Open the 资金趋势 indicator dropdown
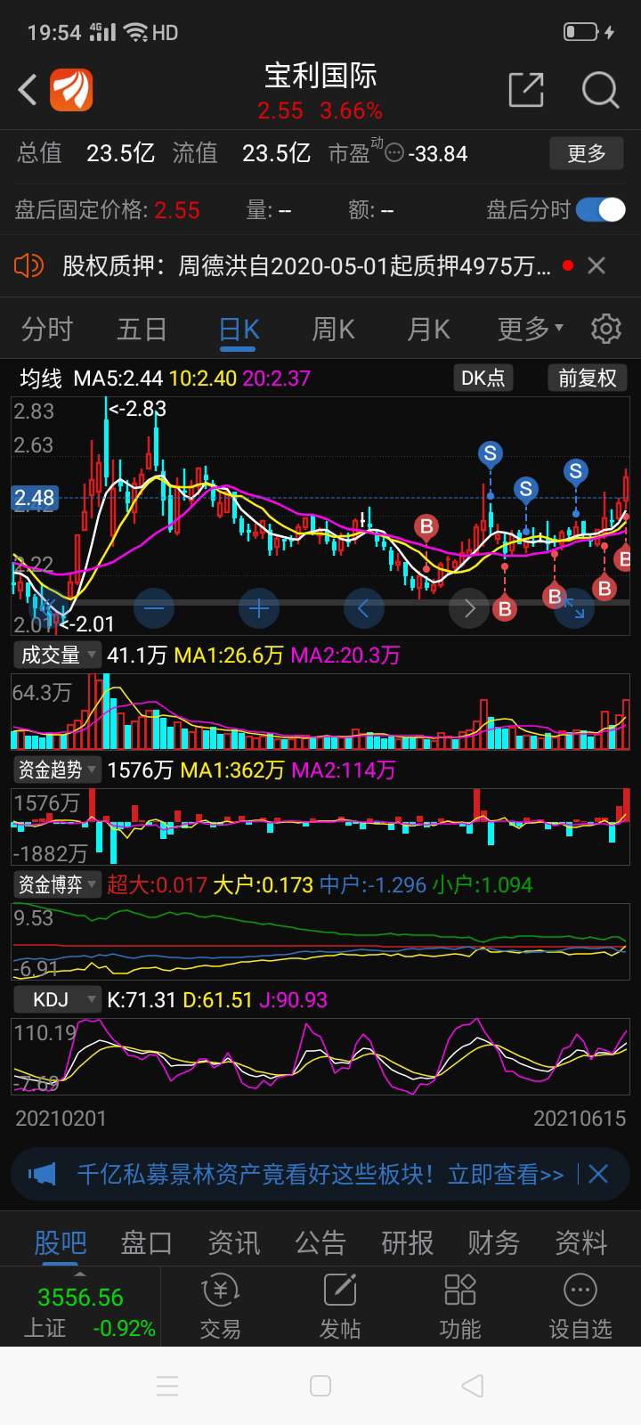The height and width of the screenshot is (1425, 641). pyautogui.click(x=56, y=769)
